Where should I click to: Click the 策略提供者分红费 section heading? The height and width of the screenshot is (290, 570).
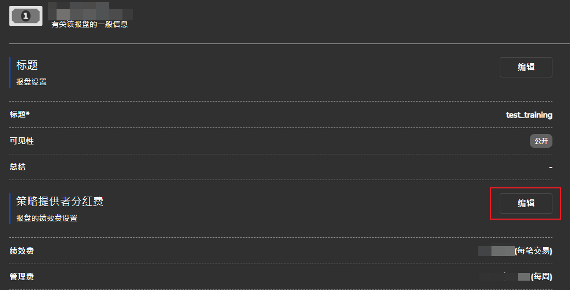pyautogui.click(x=60, y=202)
